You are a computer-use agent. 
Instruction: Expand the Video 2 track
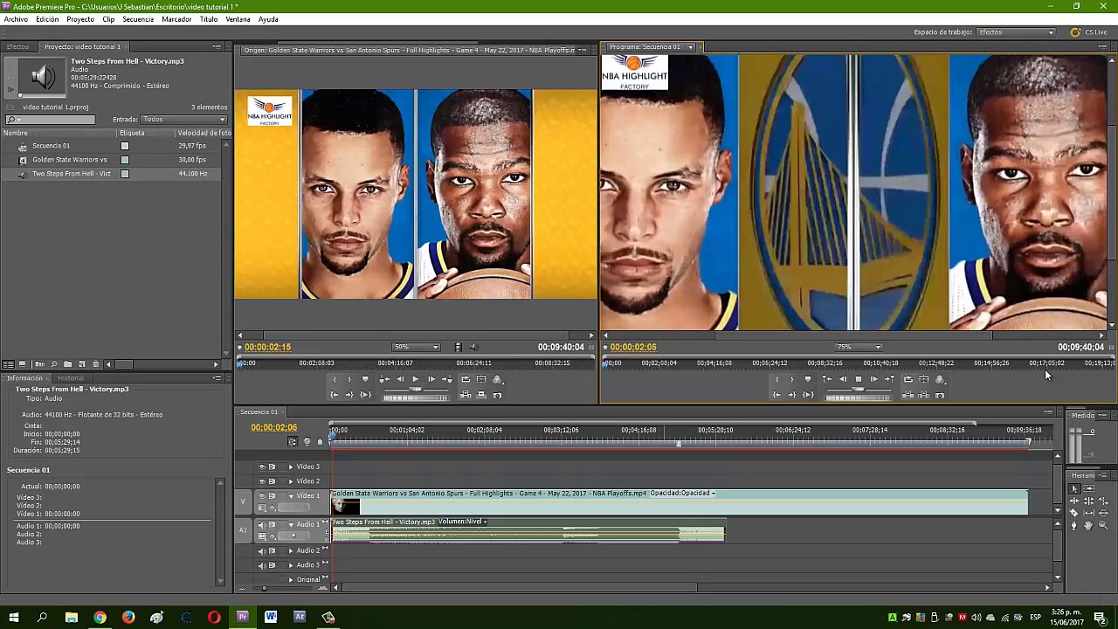(x=291, y=481)
